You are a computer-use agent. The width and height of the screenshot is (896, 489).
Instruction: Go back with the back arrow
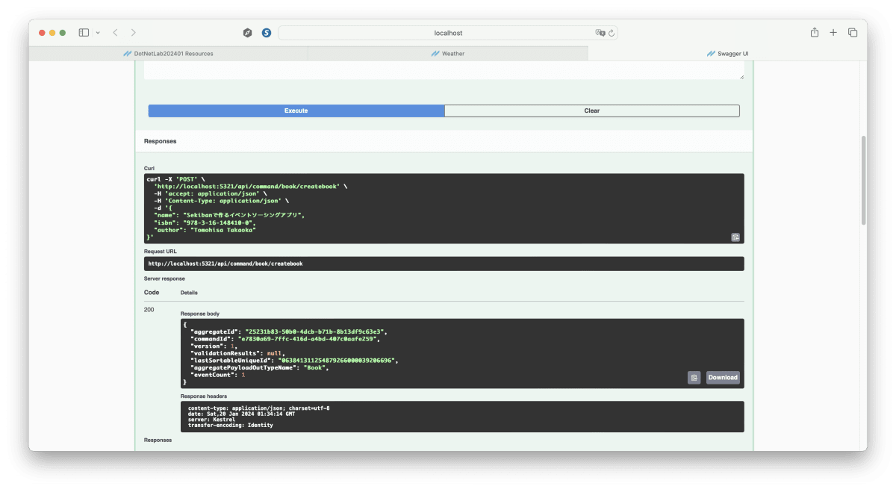115,33
